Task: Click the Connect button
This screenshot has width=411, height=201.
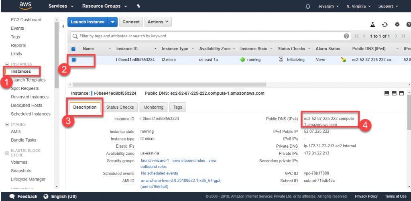Action: tap(131, 22)
